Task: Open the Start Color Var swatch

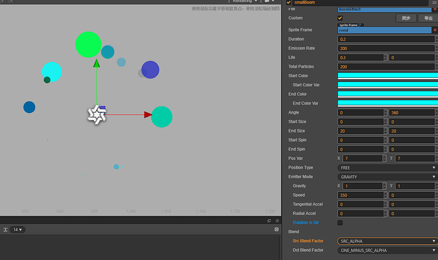Action: point(388,85)
